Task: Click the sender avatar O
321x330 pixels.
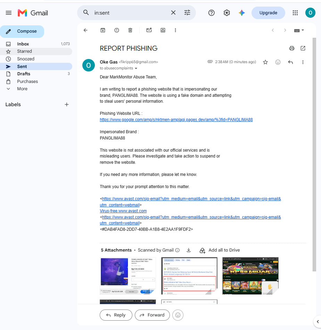Action: pos(89,65)
